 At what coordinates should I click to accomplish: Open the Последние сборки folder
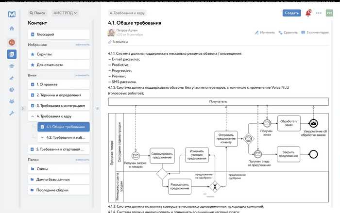pyautogui.click(x=59, y=190)
